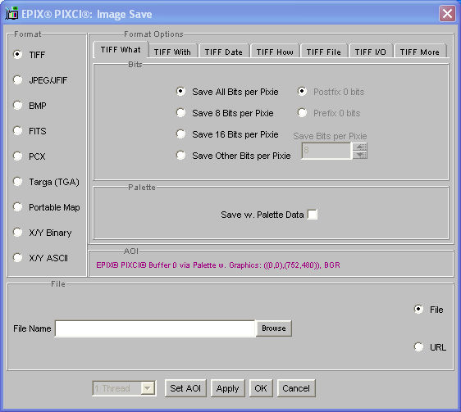Click the Apply button
The width and height of the screenshot is (461, 412).
[227, 388]
